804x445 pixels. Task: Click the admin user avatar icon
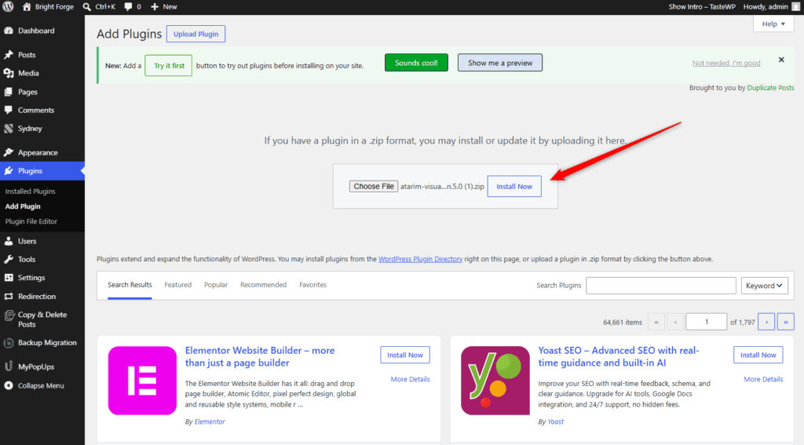coord(796,6)
